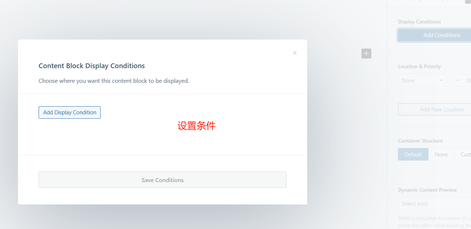
Task: Collapse the Display Conditions section
Action: point(419,22)
